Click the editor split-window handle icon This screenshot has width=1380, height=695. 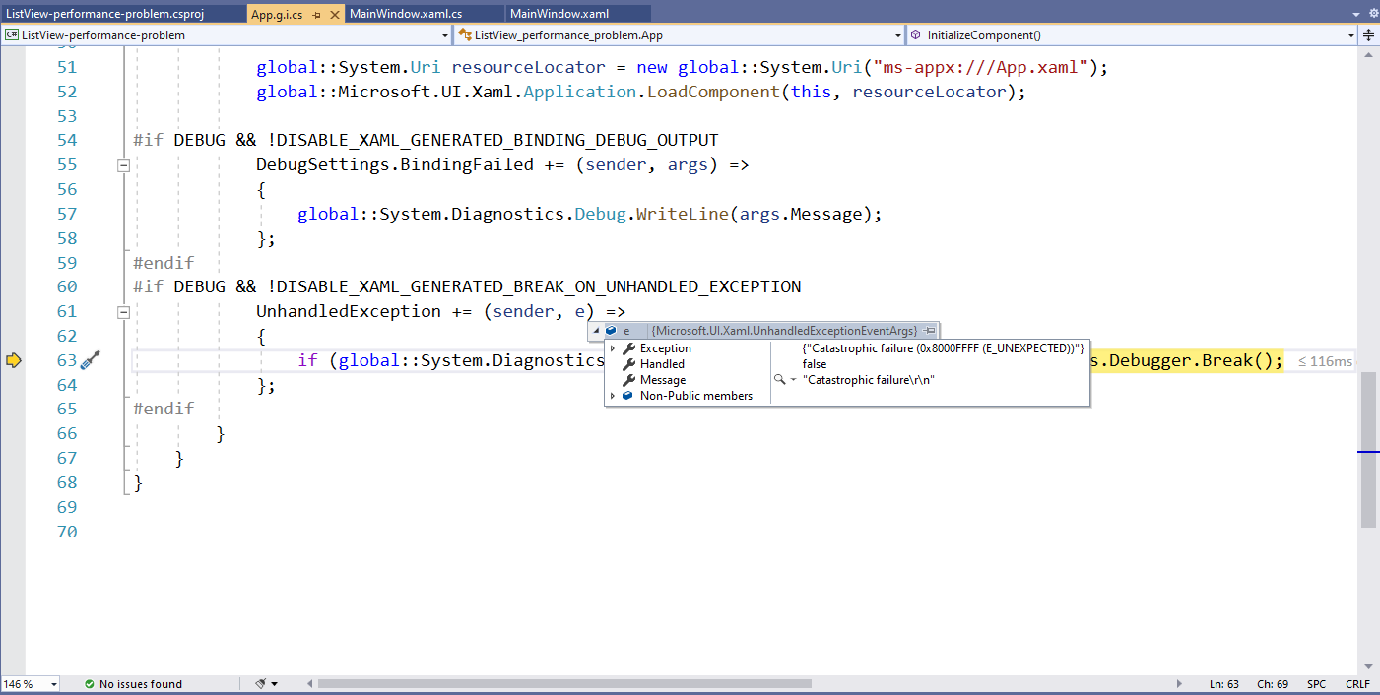coord(1368,34)
